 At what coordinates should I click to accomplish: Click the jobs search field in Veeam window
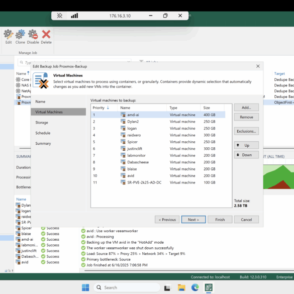click(x=74, y=62)
